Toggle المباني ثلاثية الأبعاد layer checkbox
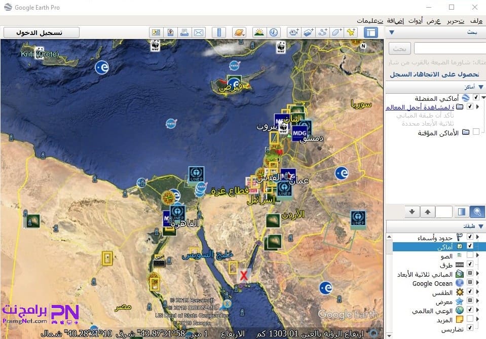 470,273
